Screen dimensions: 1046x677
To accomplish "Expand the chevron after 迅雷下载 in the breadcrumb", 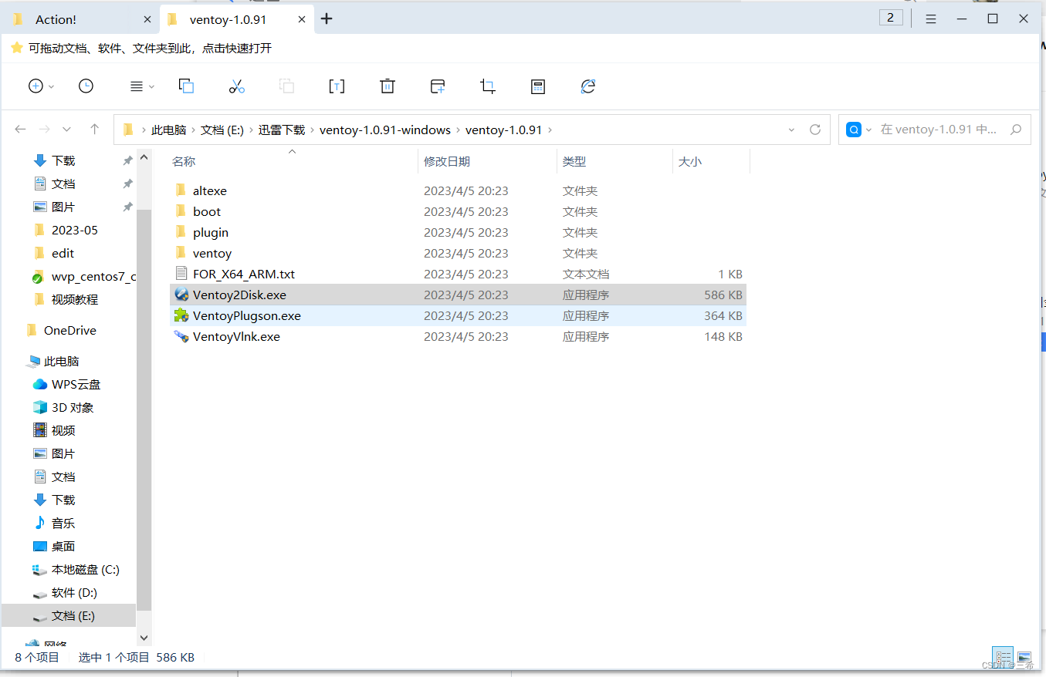I will click(x=313, y=130).
